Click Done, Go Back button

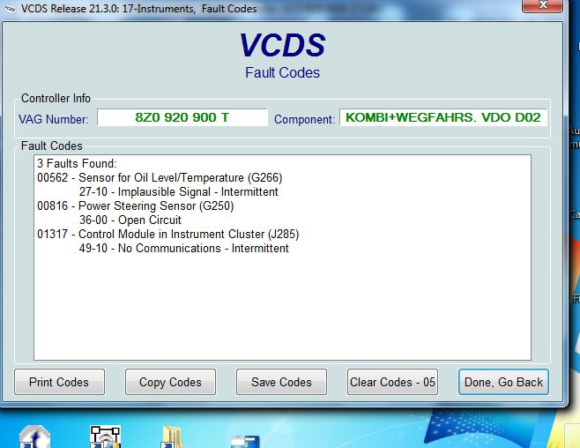pyautogui.click(x=503, y=382)
